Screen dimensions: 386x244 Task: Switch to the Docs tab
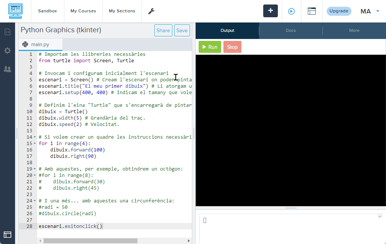point(291,31)
